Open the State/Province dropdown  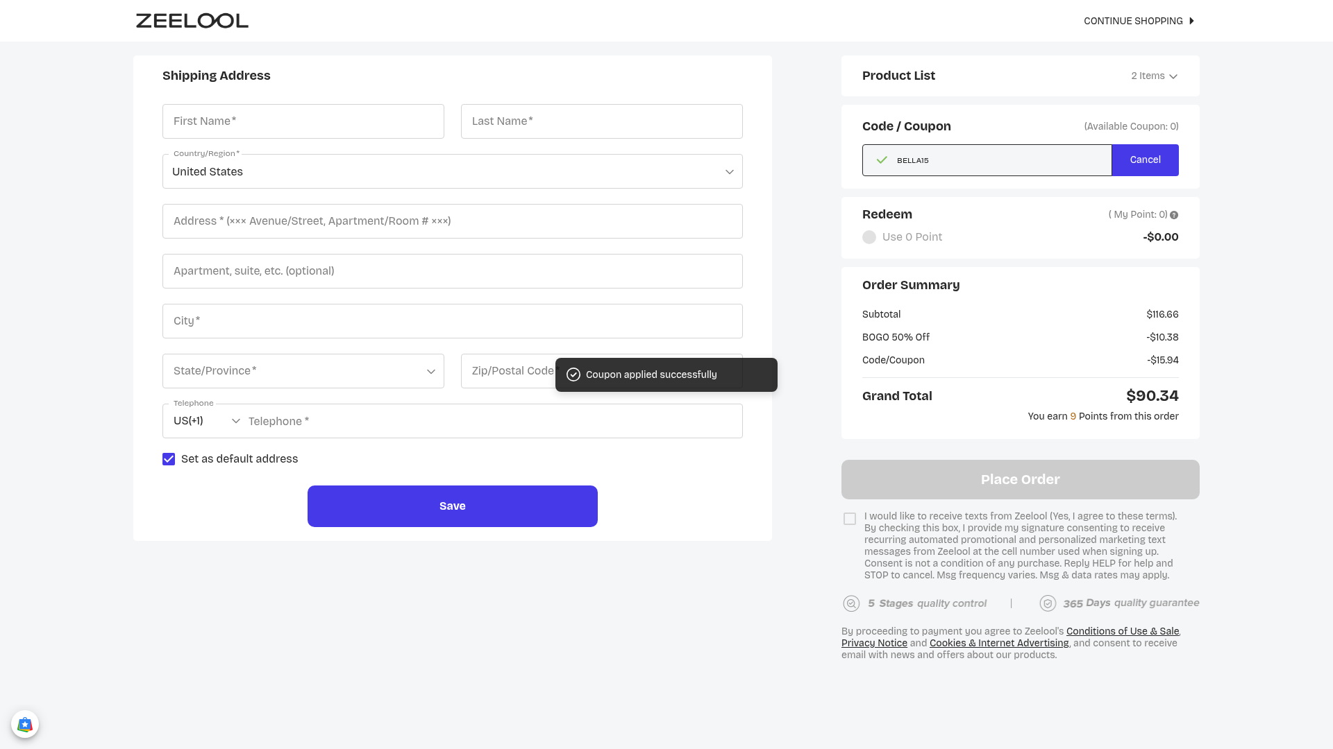303,371
